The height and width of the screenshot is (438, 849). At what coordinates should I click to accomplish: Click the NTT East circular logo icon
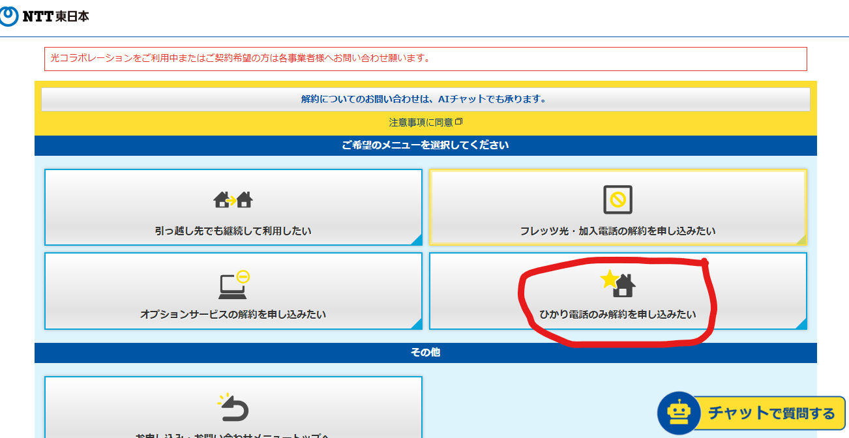(8, 16)
